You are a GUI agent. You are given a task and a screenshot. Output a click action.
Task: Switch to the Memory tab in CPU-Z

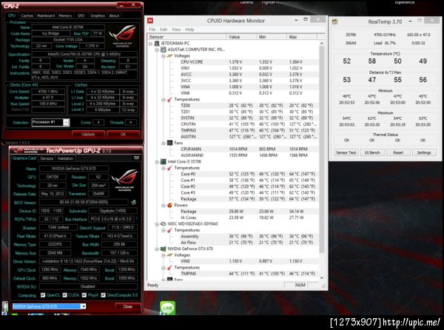(65, 16)
